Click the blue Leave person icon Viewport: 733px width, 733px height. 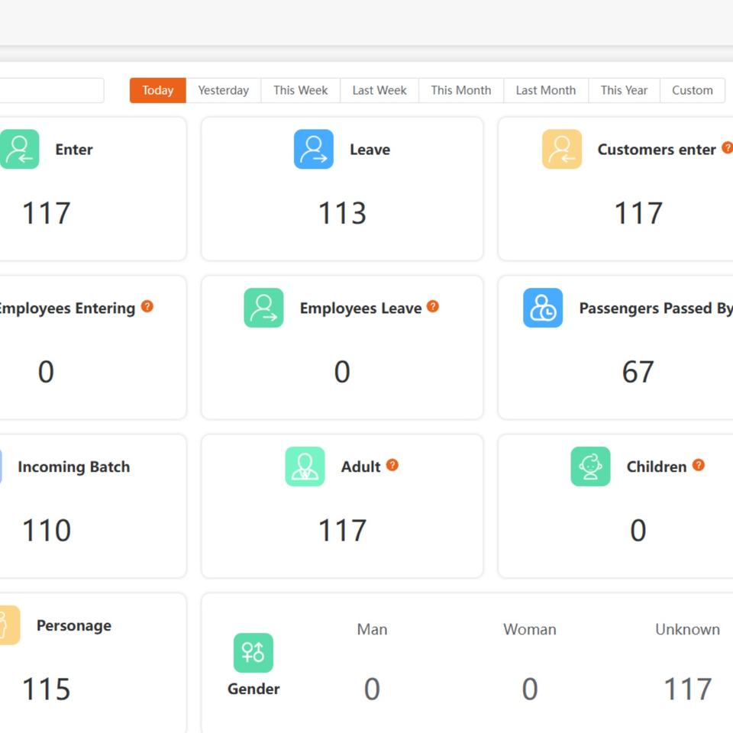point(313,149)
